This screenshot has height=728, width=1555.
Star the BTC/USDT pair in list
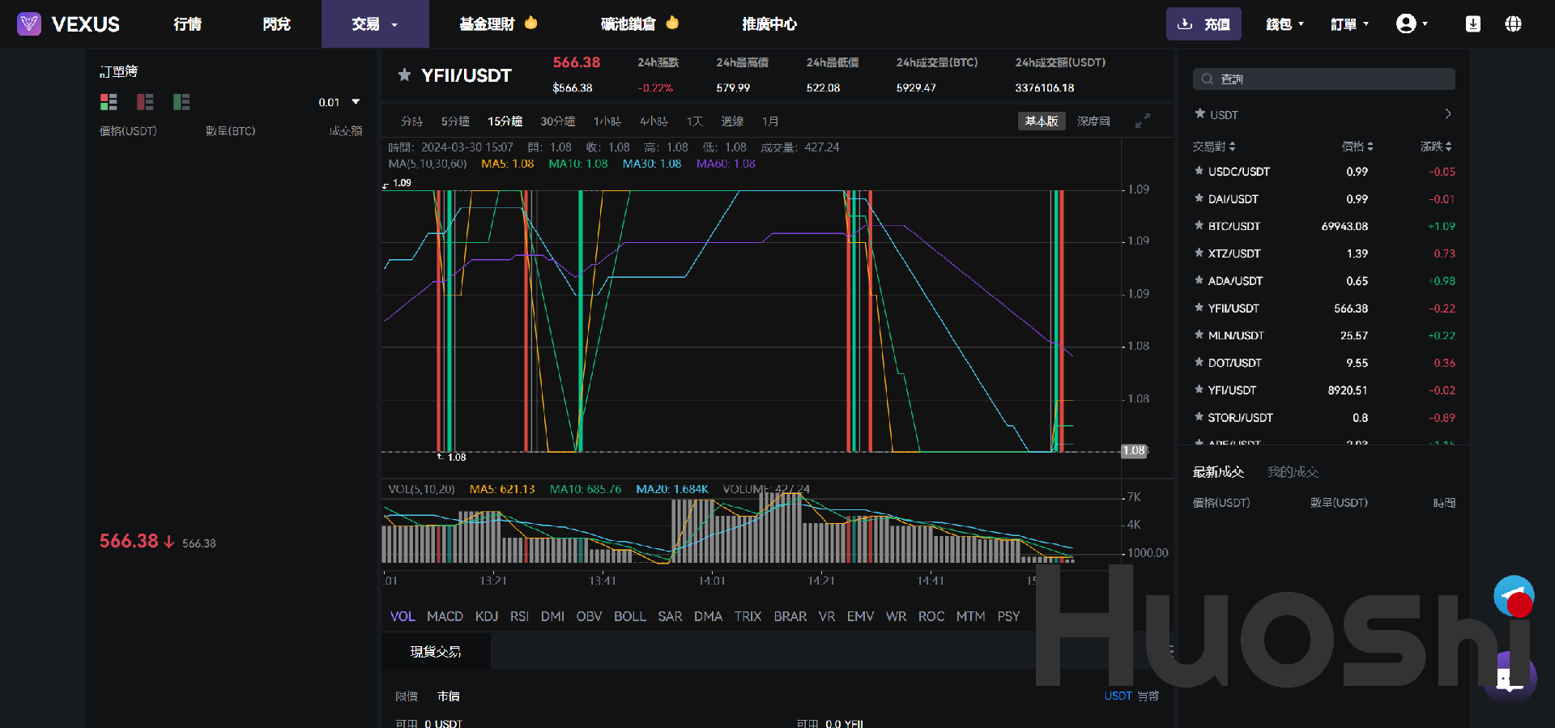(x=1199, y=226)
